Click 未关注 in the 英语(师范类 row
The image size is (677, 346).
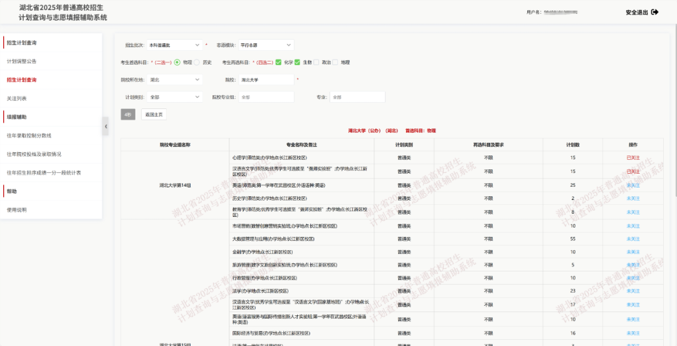coord(633,186)
